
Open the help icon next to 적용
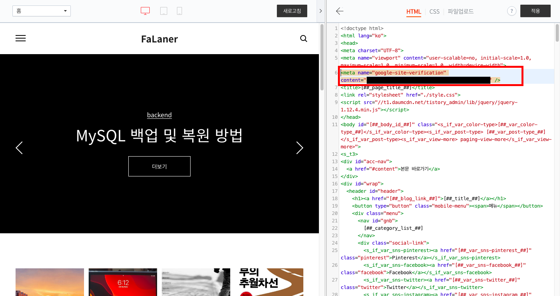[511, 11]
